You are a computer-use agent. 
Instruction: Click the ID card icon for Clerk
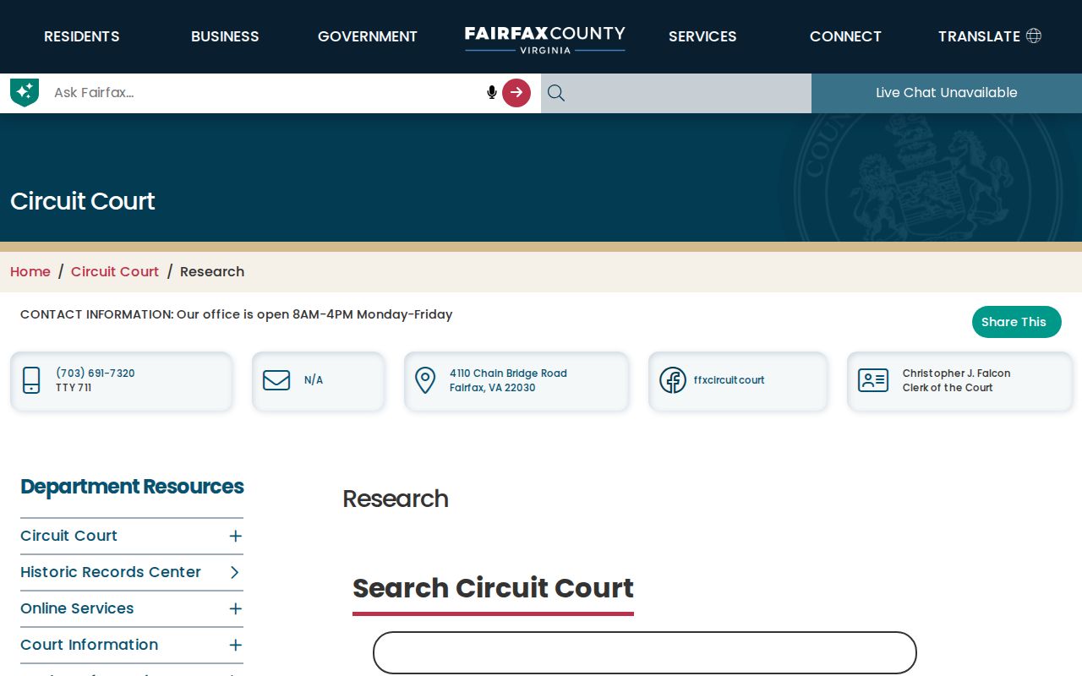click(873, 380)
